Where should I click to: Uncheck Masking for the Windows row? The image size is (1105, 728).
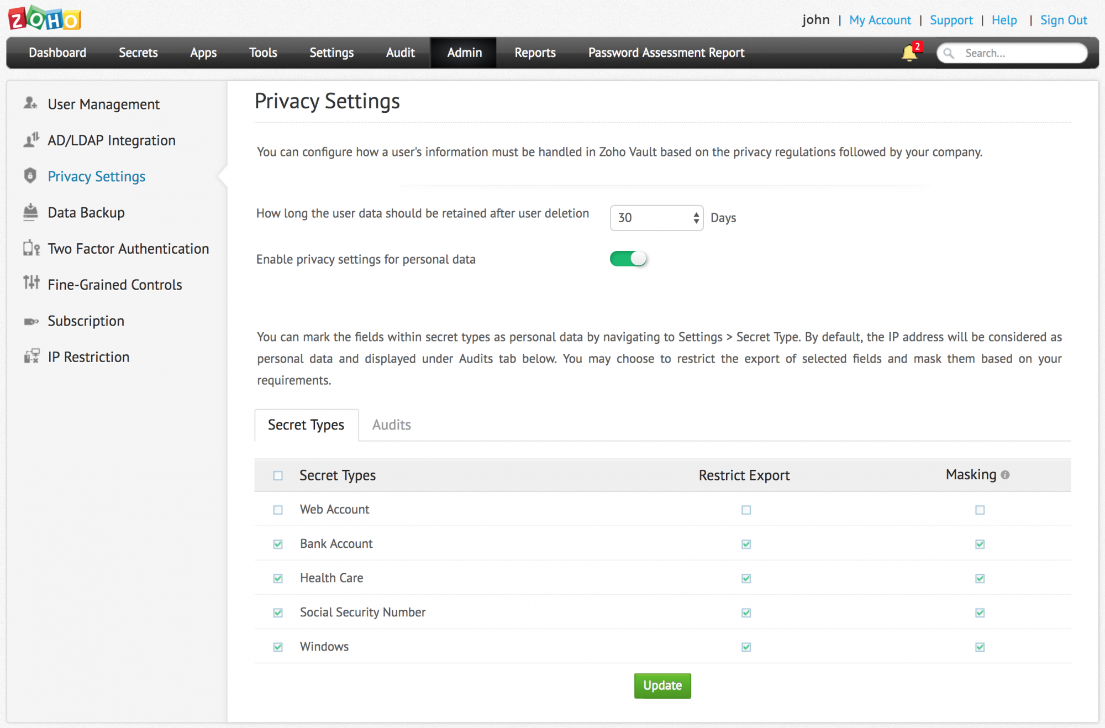pyautogui.click(x=980, y=647)
